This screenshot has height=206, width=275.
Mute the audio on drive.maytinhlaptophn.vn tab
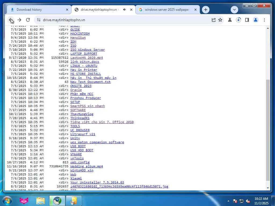coord(124,10)
